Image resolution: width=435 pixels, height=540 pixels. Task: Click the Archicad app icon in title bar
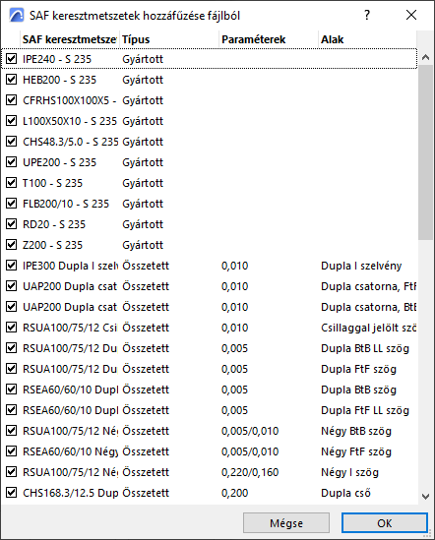click(x=16, y=16)
